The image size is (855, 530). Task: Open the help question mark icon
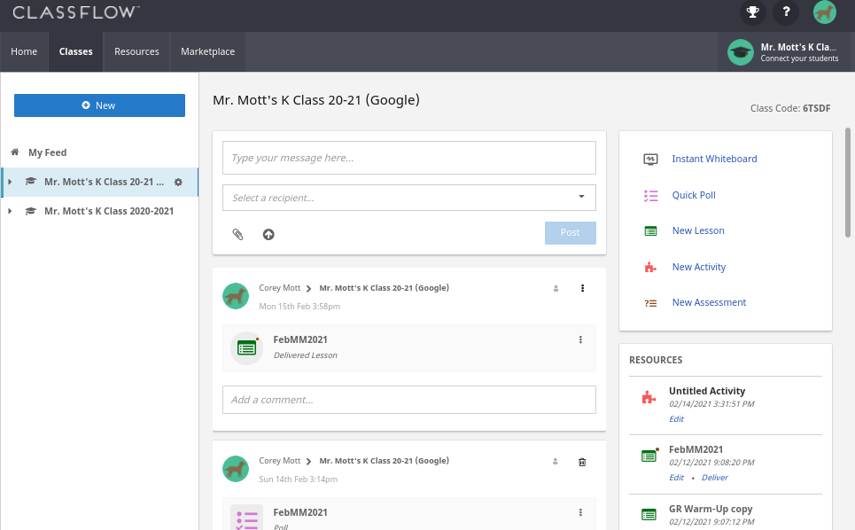(786, 12)
